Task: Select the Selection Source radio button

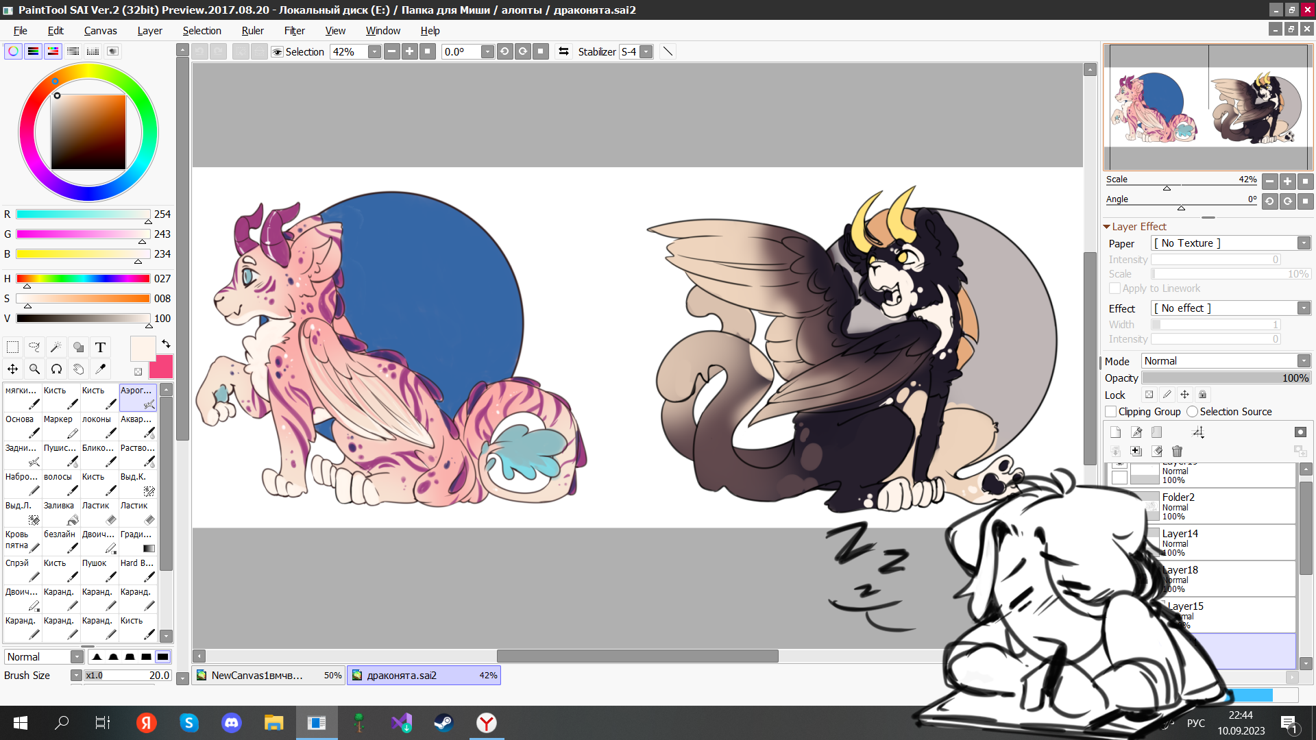Action: click(x=1192, y=411)
